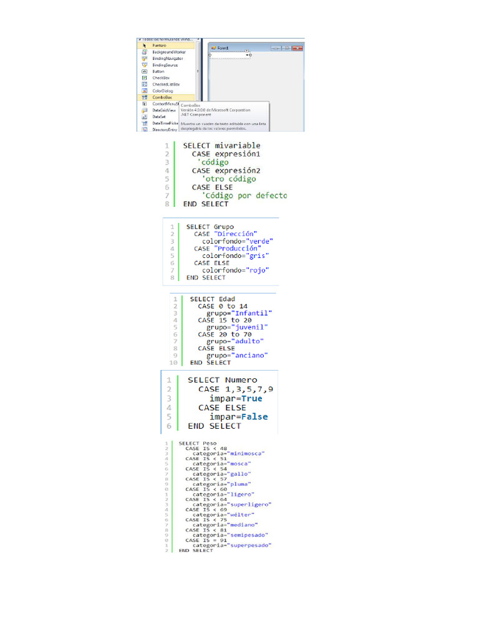
Task: Select the BindingSource toolbox icon
Action: (x=144, y=65)
